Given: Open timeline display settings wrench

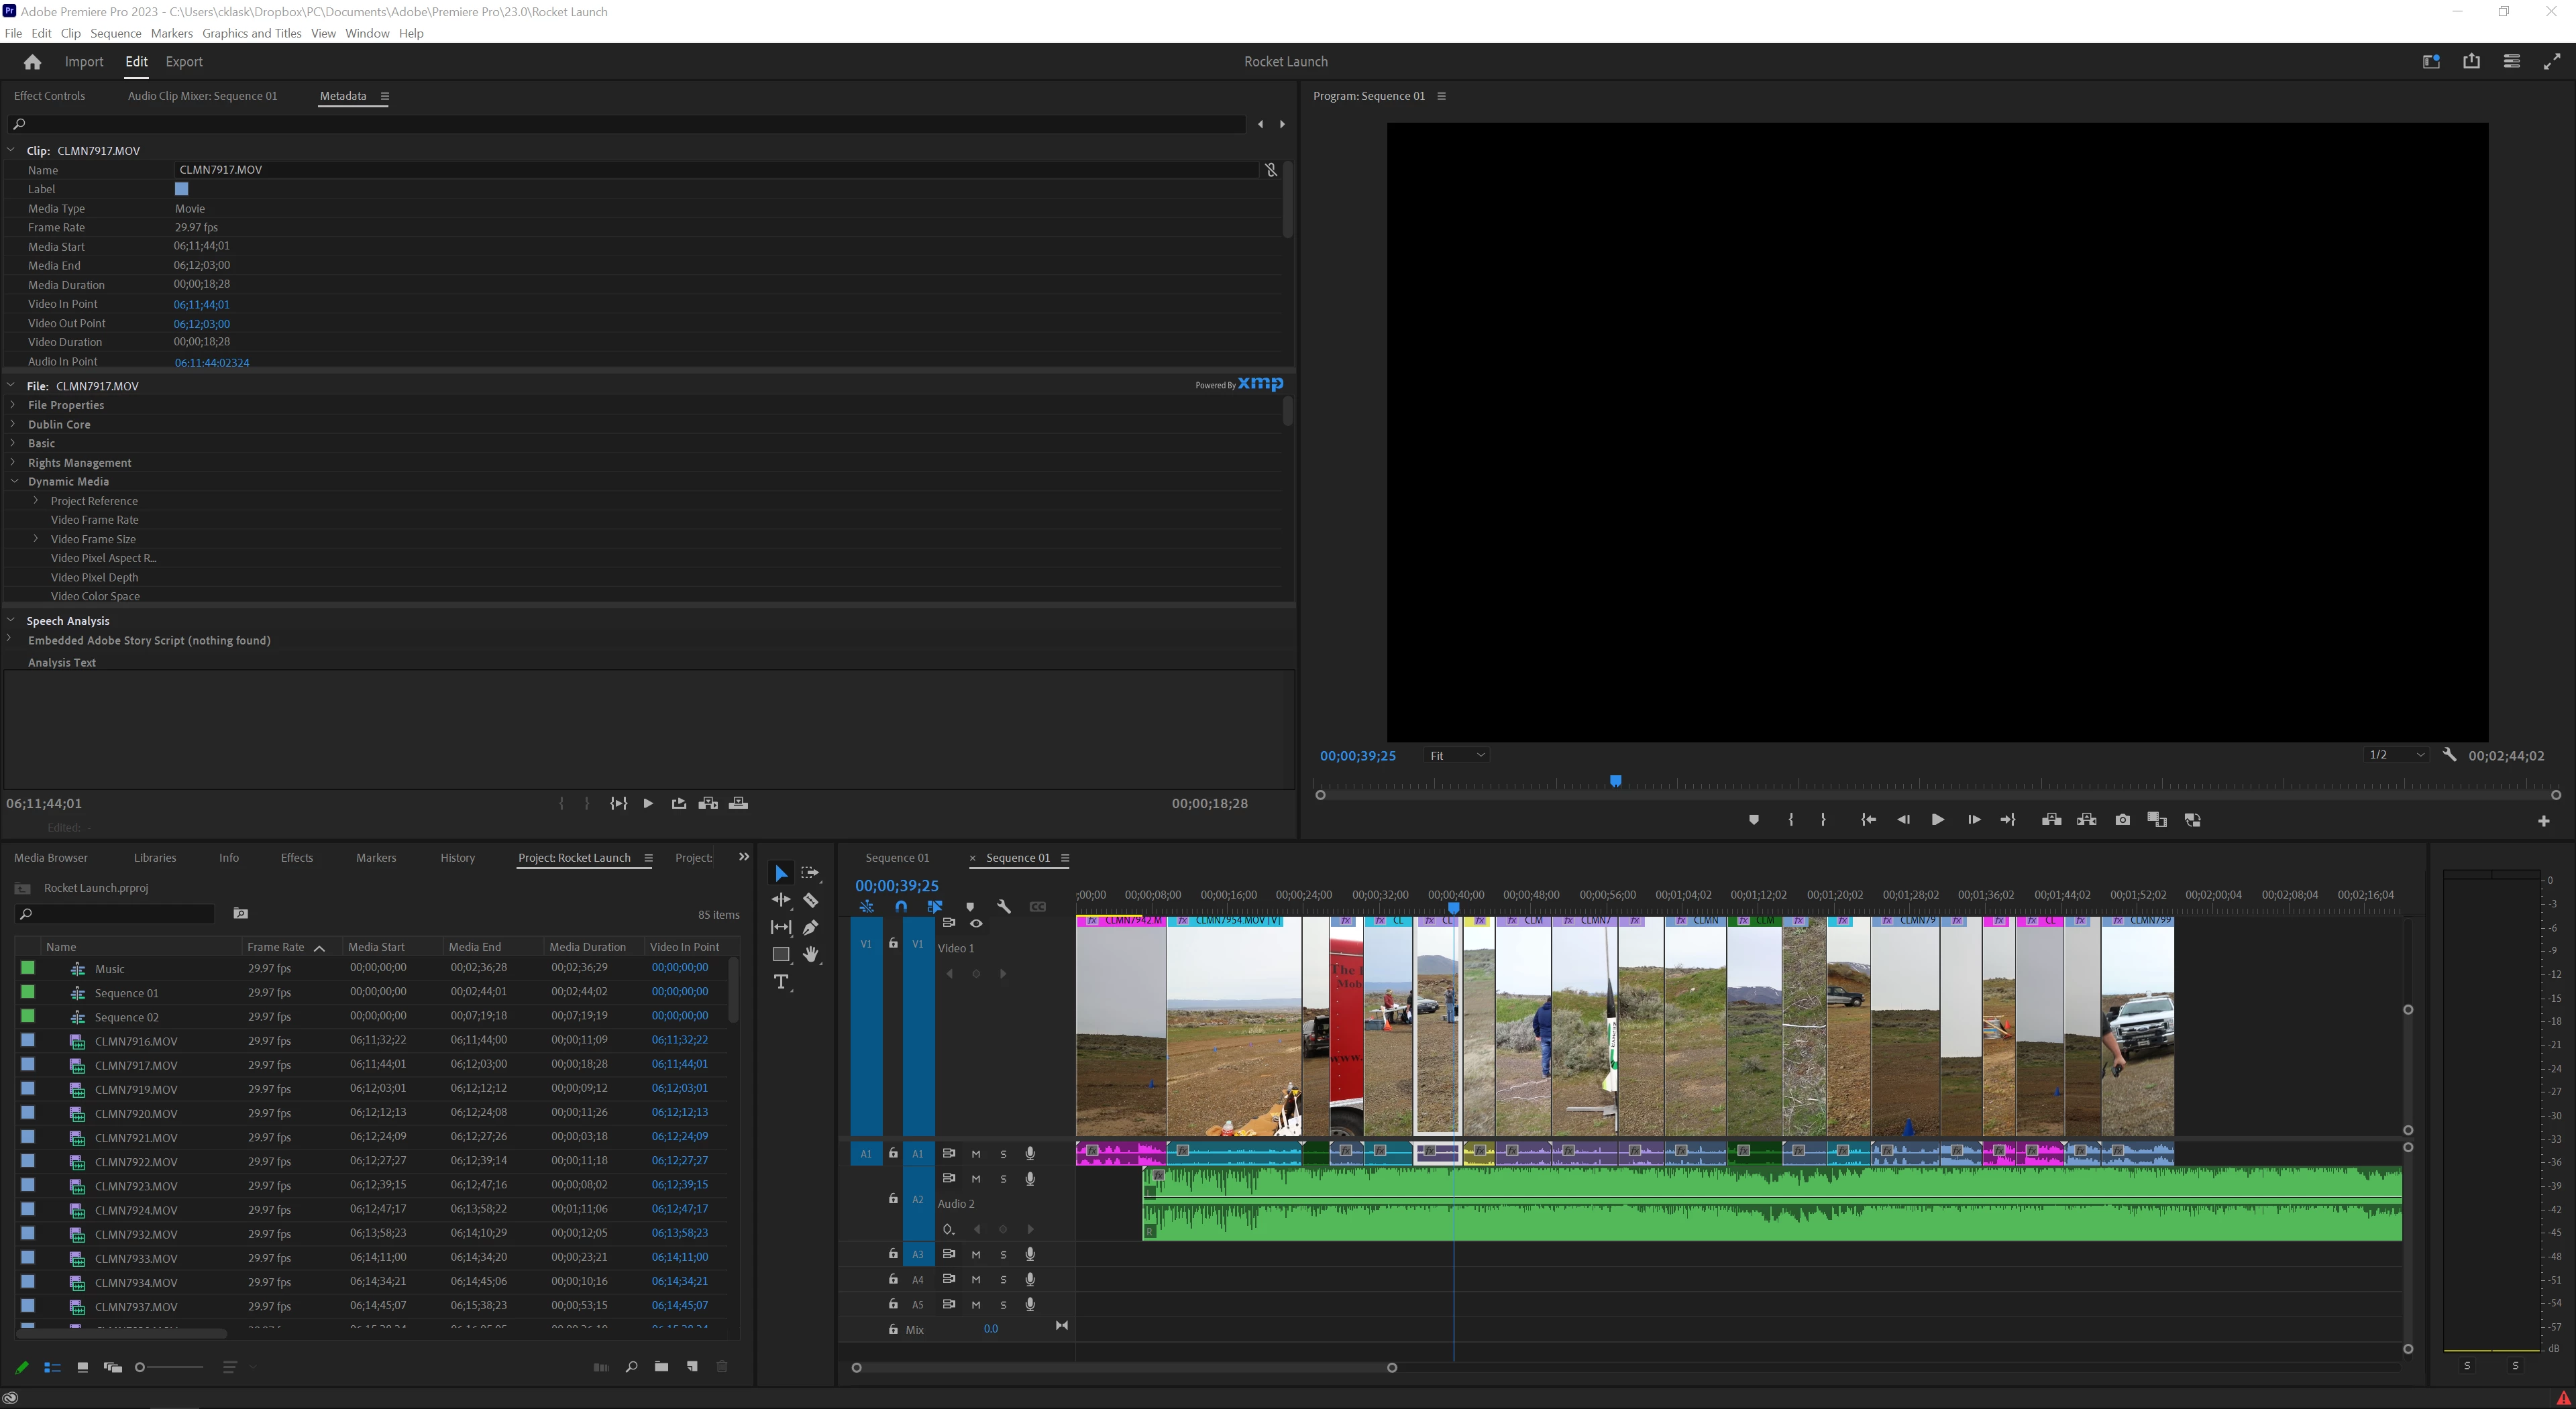Looking at the screenshot, I should coord(1004,907).
